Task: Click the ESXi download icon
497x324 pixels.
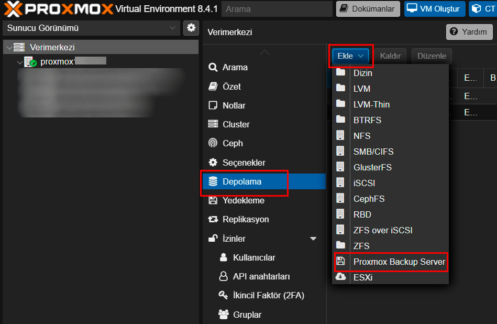Action: point(341,277)
